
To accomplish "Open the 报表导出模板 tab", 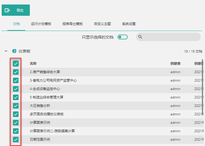I will tap(73, 24).
